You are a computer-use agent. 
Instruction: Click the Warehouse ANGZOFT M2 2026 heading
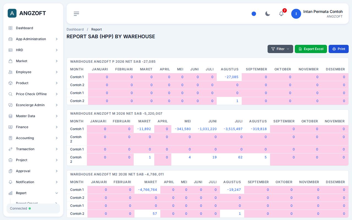[x=117, y=174]
